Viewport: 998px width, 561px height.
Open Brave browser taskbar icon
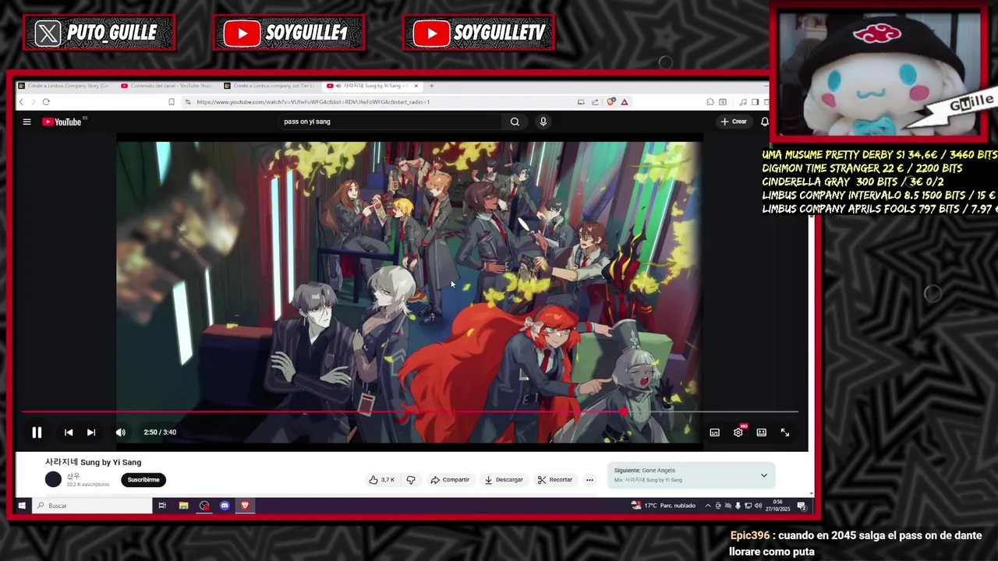click(245, 506)
